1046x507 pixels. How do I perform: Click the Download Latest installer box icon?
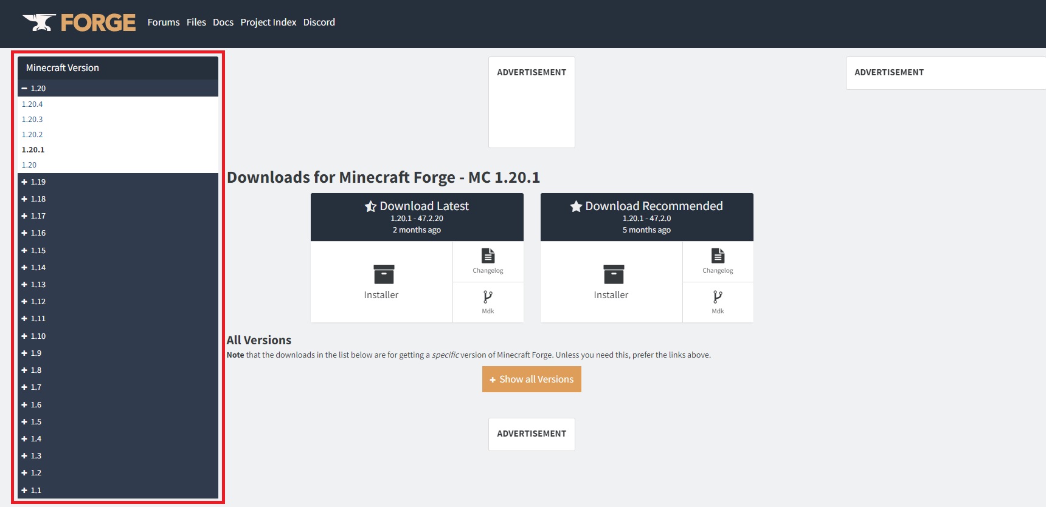click(x=384, y=274)
